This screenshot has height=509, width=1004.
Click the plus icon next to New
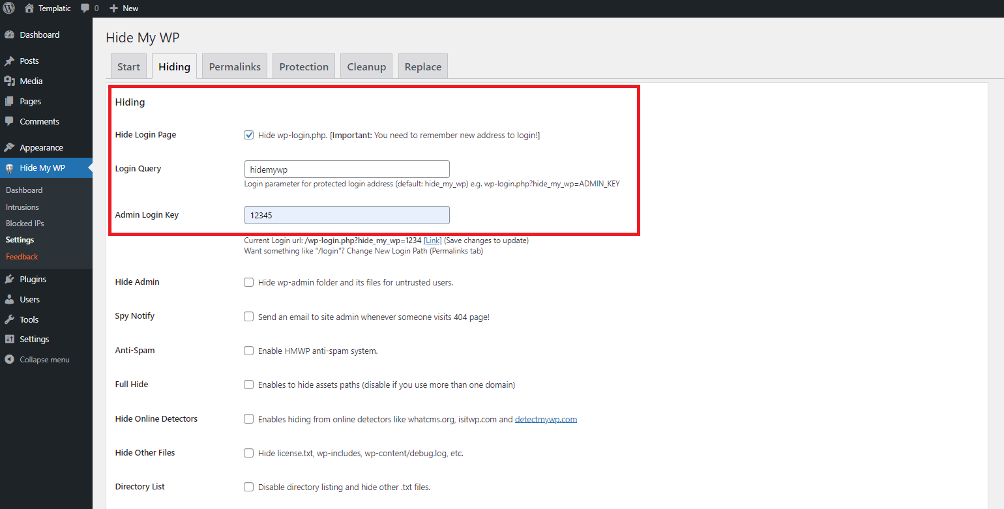point(114,8)
